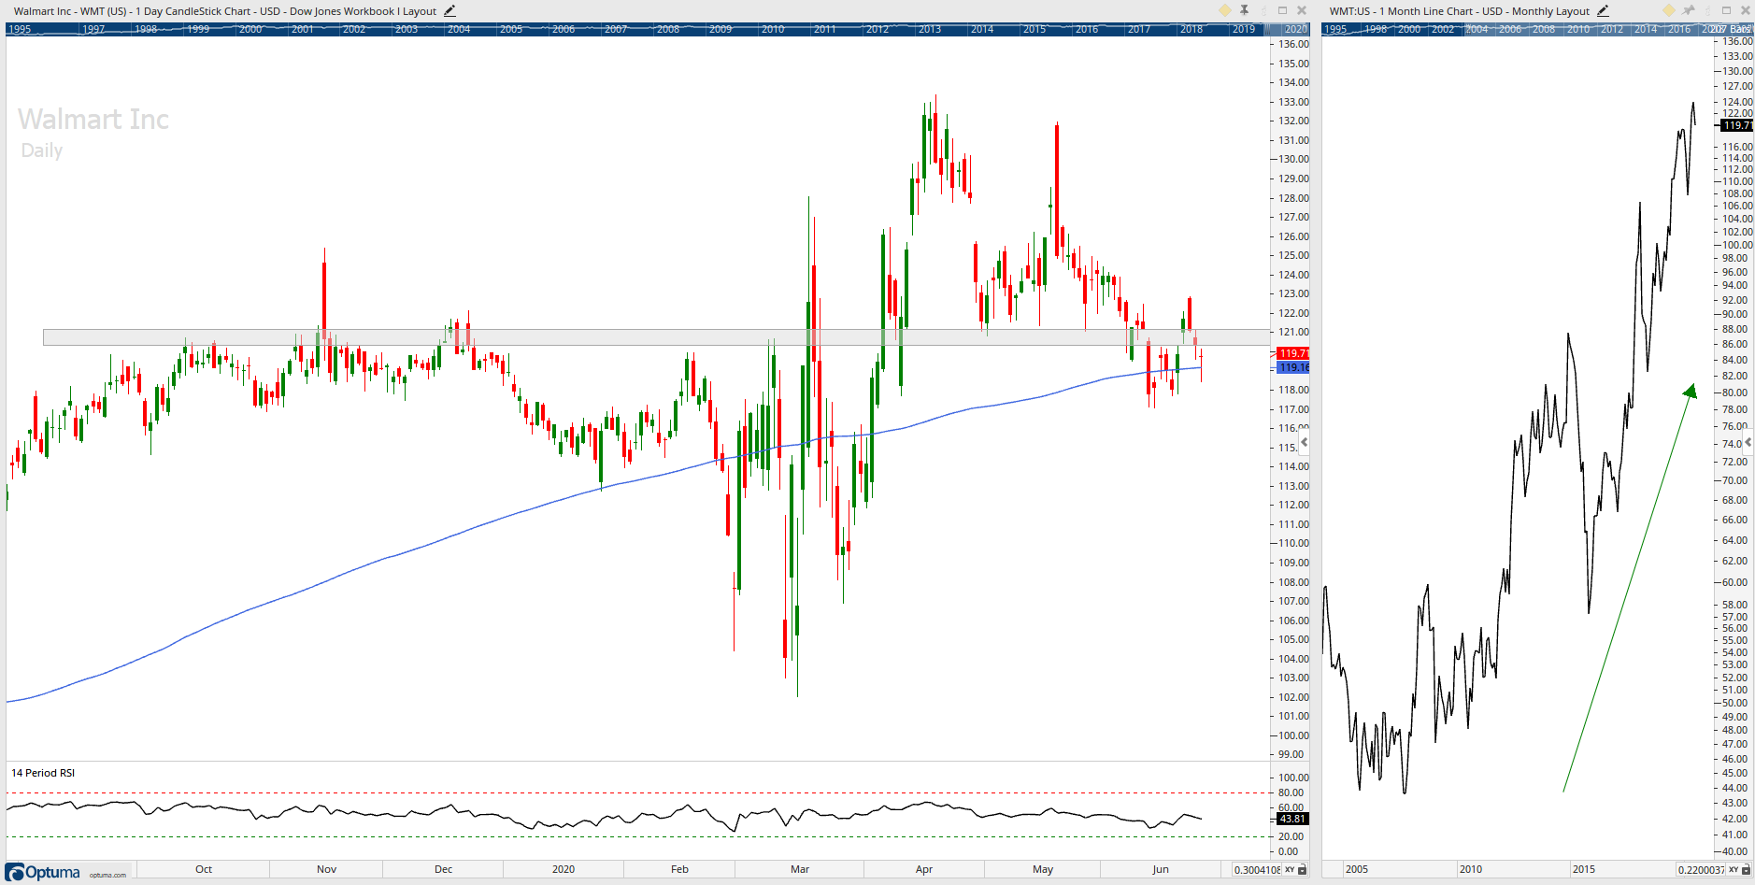Image resolution: width=1755 pixels, height=885 pixels.
Task: Click the Apr label on the date axis
Action: point(924,869)
